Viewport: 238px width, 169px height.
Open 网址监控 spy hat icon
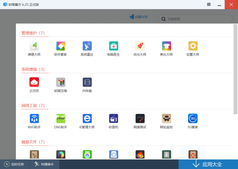click(166, 118)
